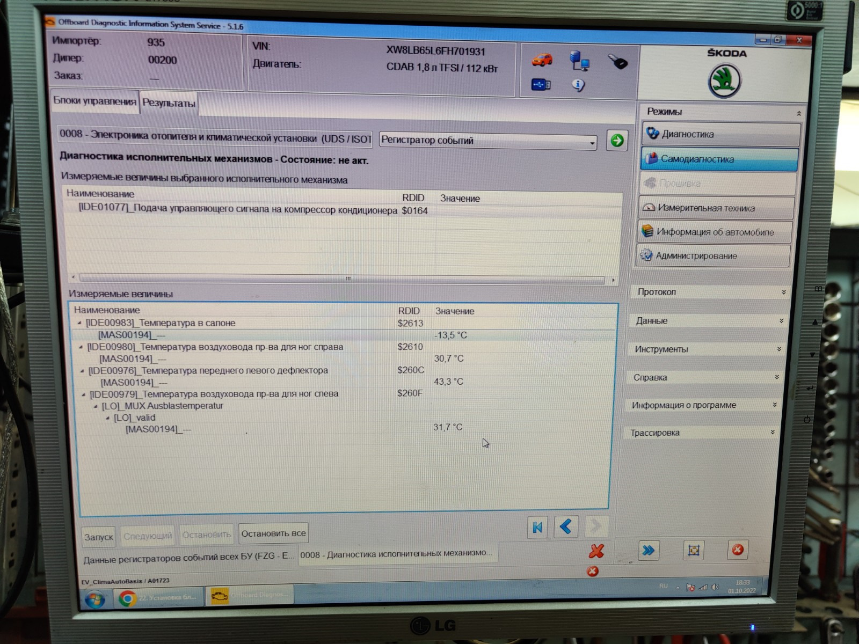Run the selected function with green arrow

(x=617, y=141)
